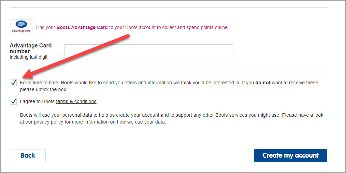Image resolution: width=346 pixels, height=173 pixels.
Task: Click the Back button
Action: coord(28,156)
